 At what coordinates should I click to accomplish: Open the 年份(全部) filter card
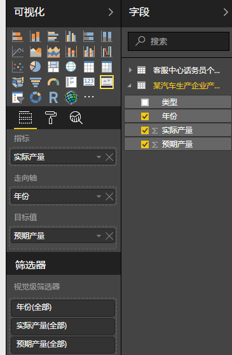[x=63, y=308]
